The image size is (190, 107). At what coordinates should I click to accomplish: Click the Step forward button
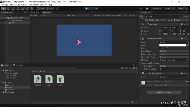[x=96, y=9]
